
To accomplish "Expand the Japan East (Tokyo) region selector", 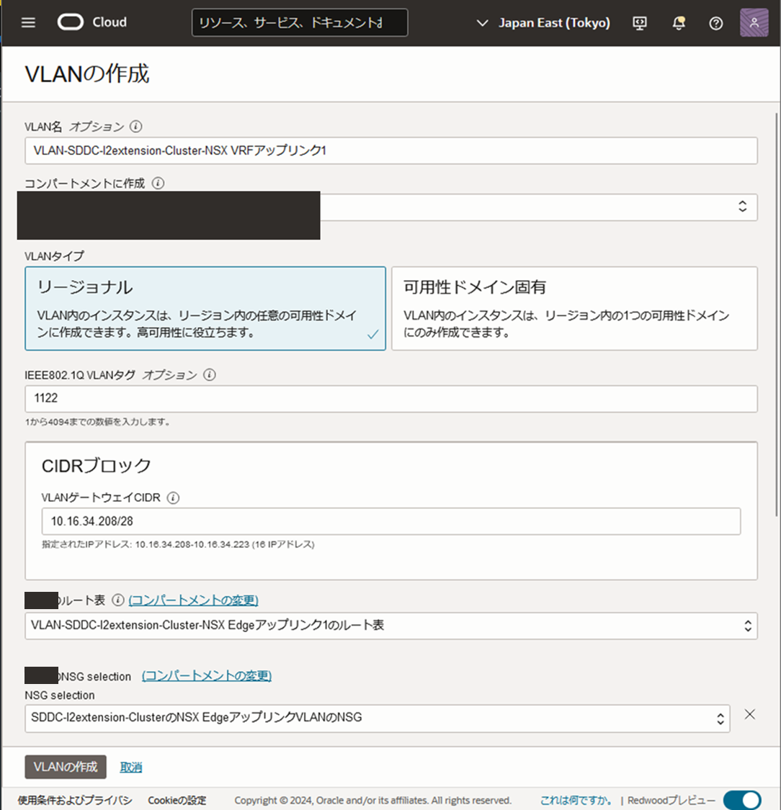I will click(x=543, y=23).
